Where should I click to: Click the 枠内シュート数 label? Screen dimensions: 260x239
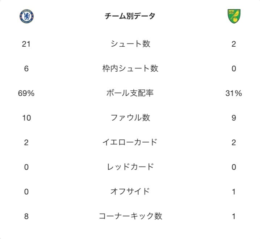(130, 68)
